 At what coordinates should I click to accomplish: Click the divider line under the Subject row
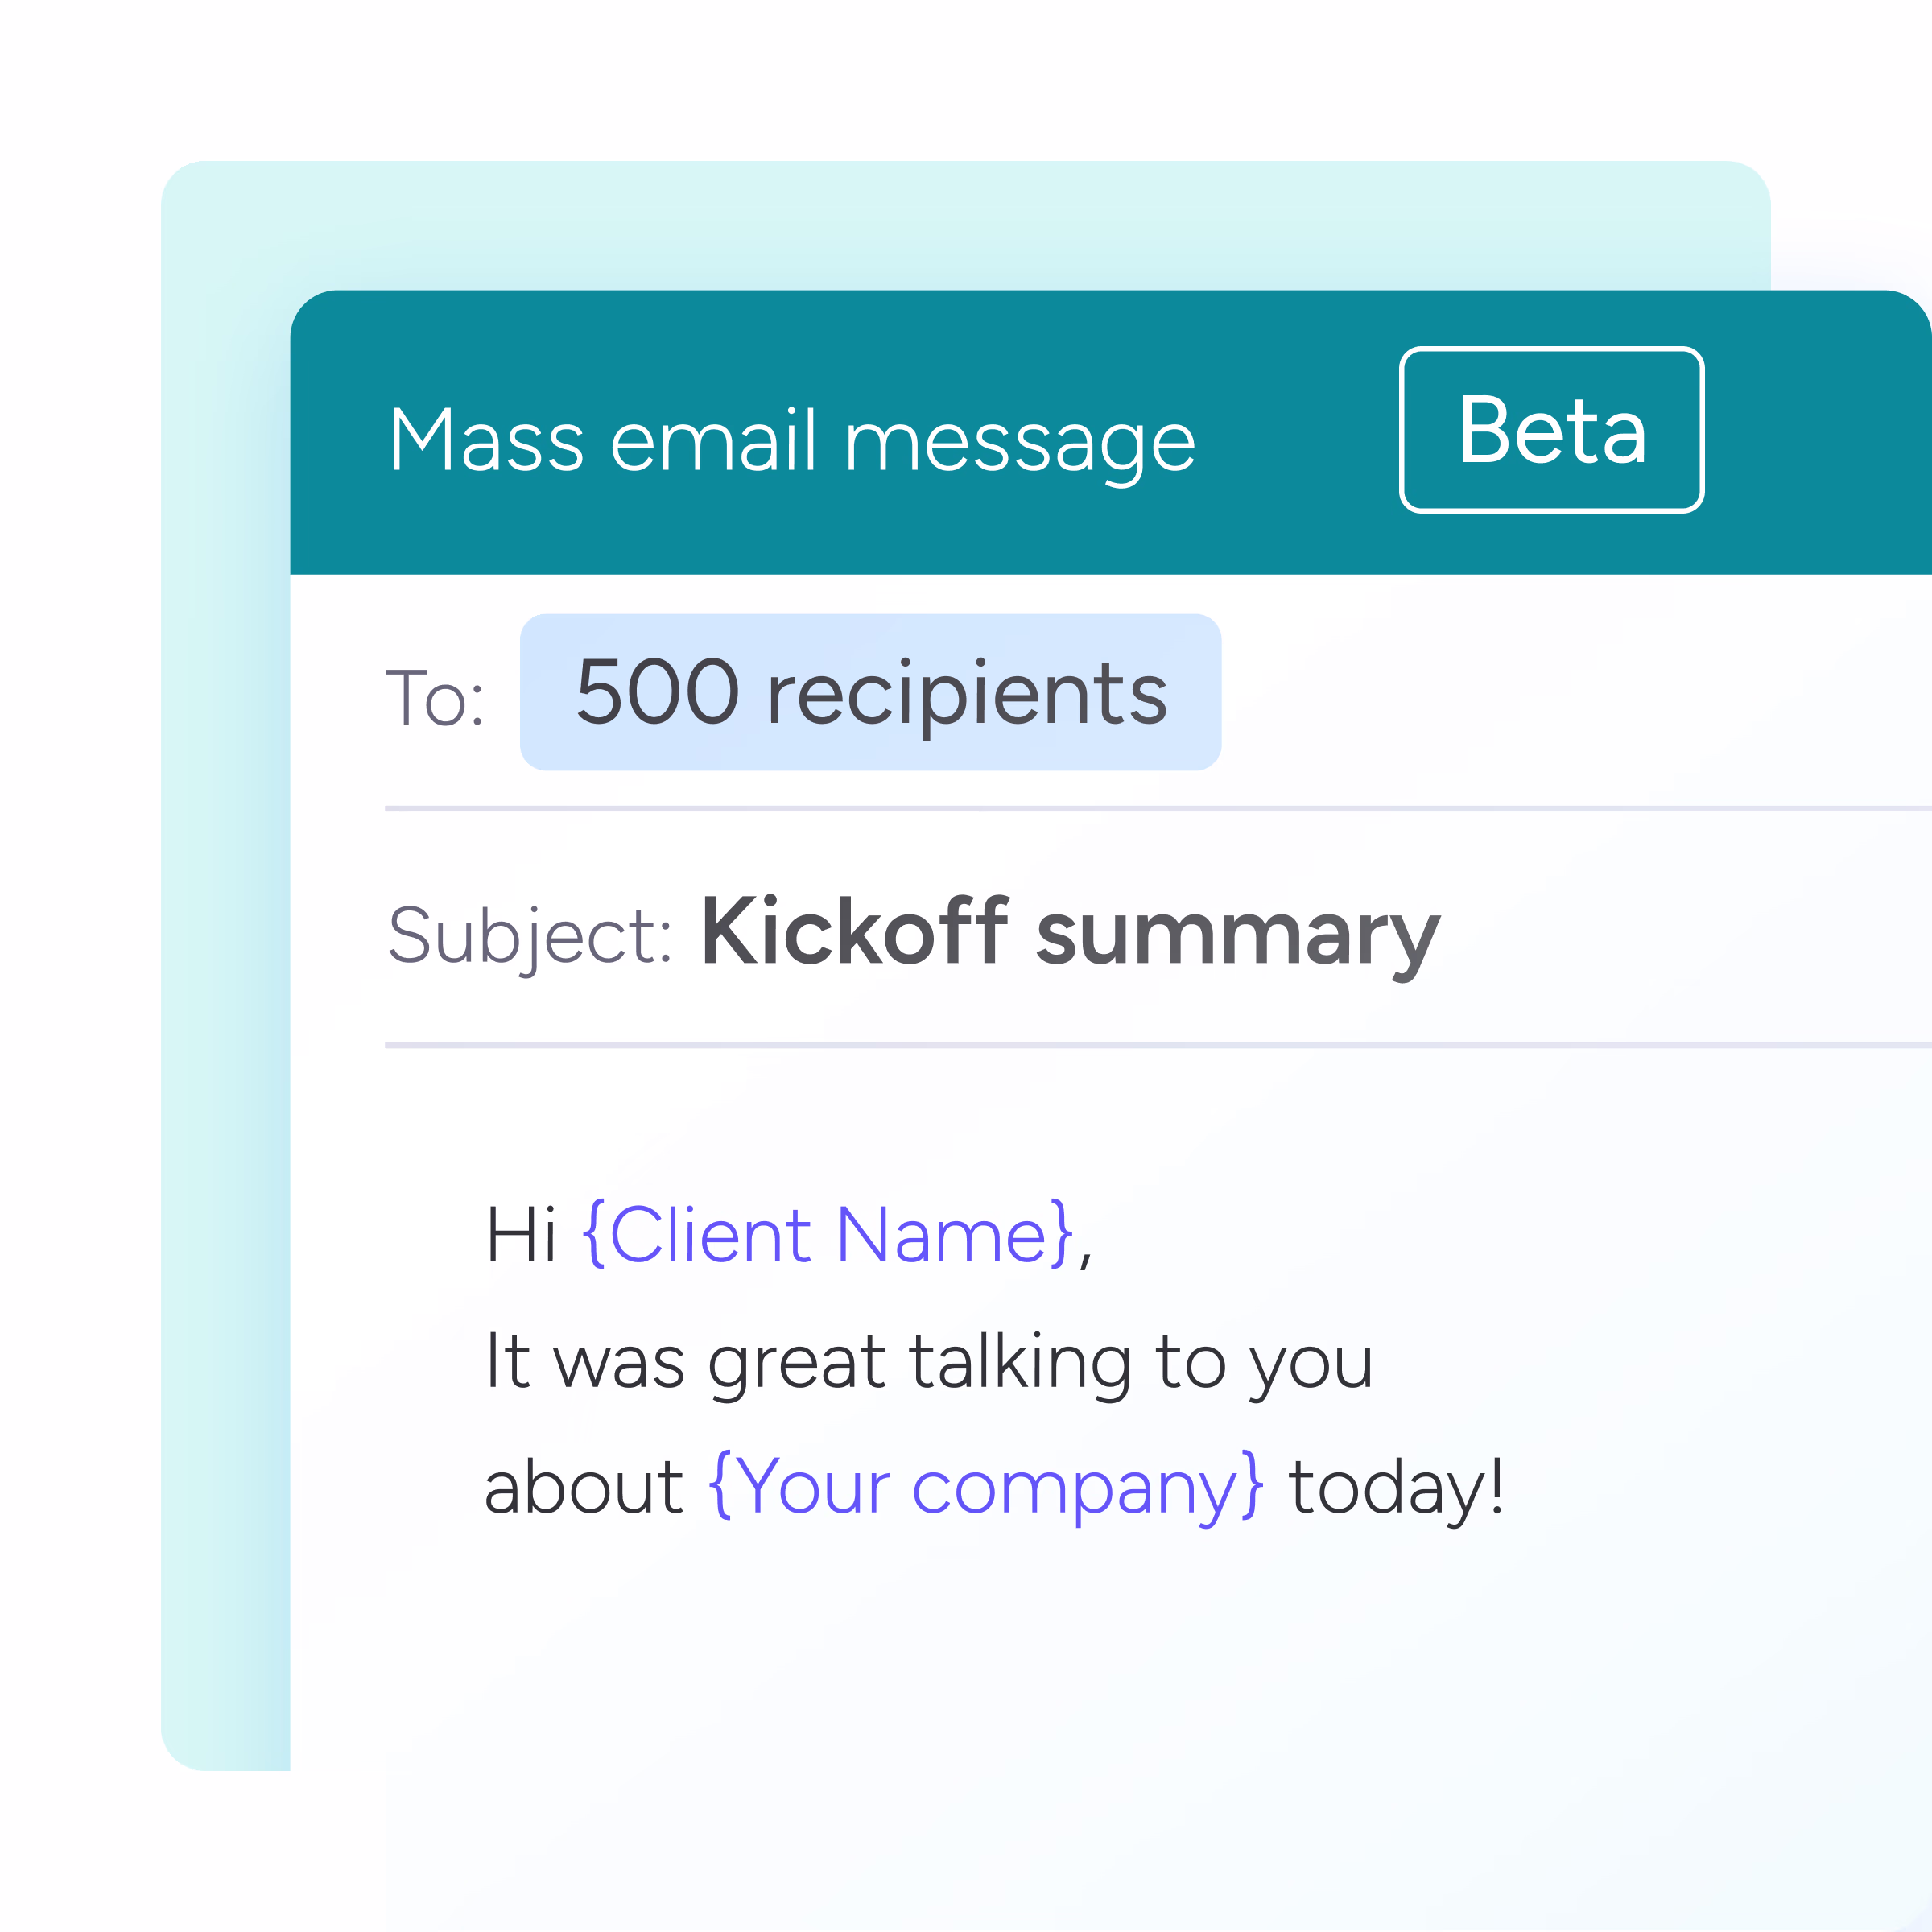pyautogui.click(x=1158, y=1045)
